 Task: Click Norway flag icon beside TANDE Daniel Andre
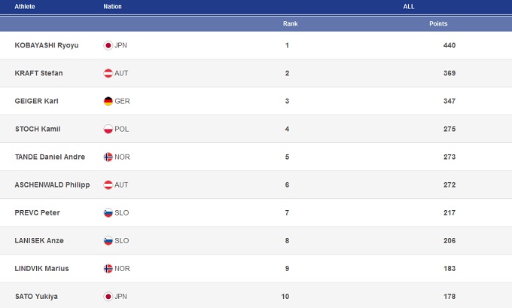click(108, 157)
